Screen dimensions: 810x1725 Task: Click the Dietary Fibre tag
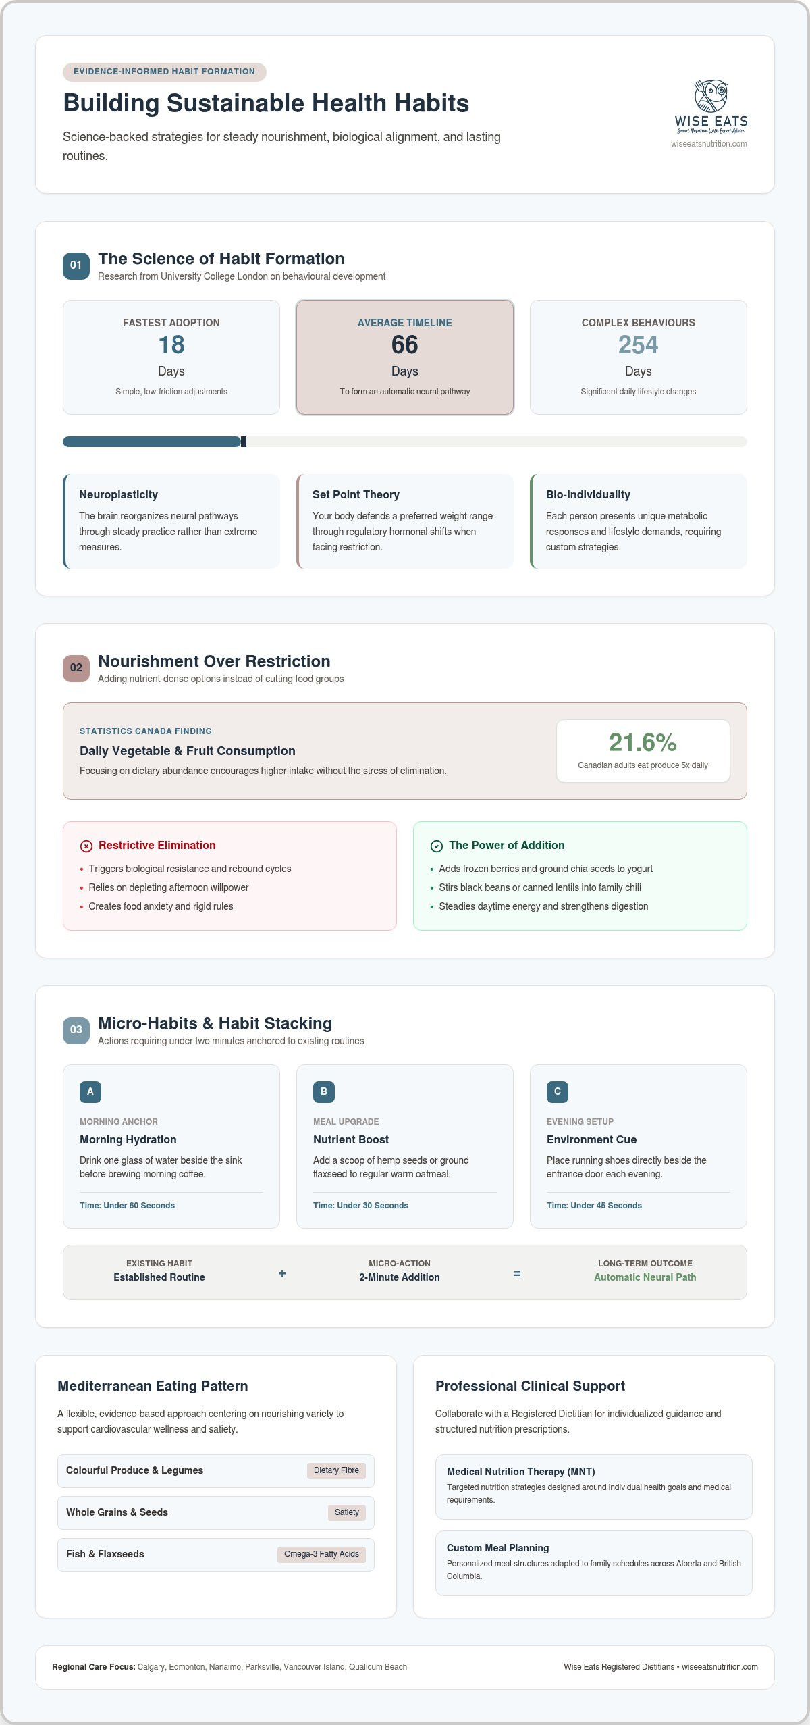pos(336,1470)
